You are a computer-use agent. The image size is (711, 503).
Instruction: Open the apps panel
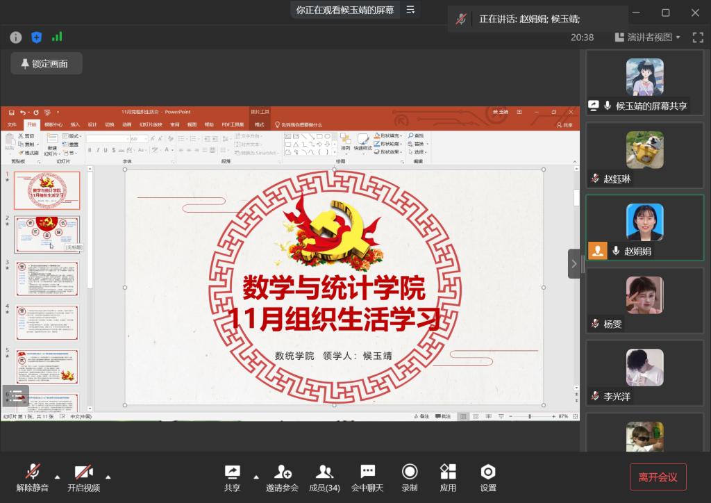pyautogui.click(x=448, y=472)
